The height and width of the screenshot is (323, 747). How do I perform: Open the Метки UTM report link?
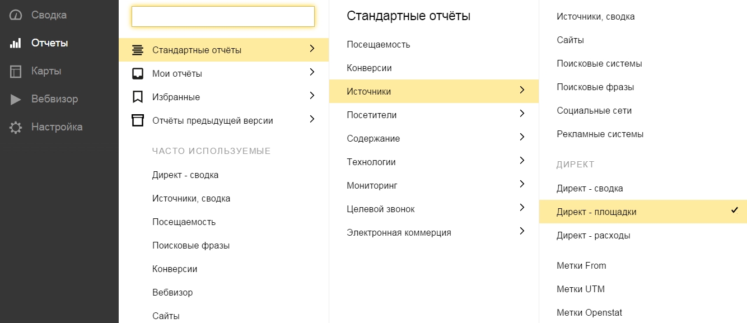tap(581, 289)
